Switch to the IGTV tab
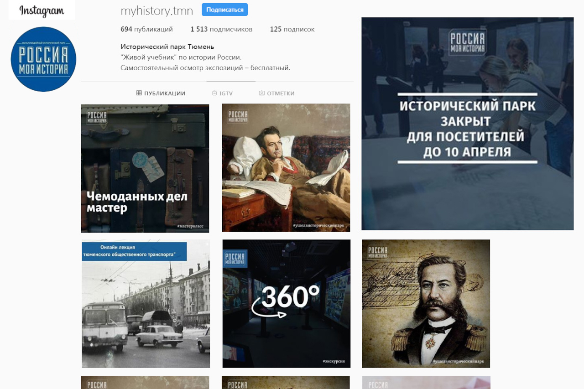584x389 pixels. tap(223, 93)
